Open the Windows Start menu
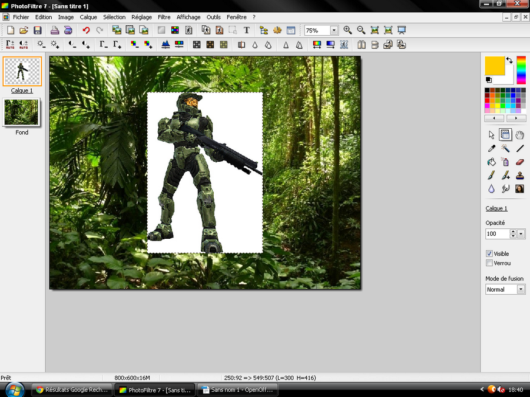Viewport: 530px width, 397px height. 14,389
